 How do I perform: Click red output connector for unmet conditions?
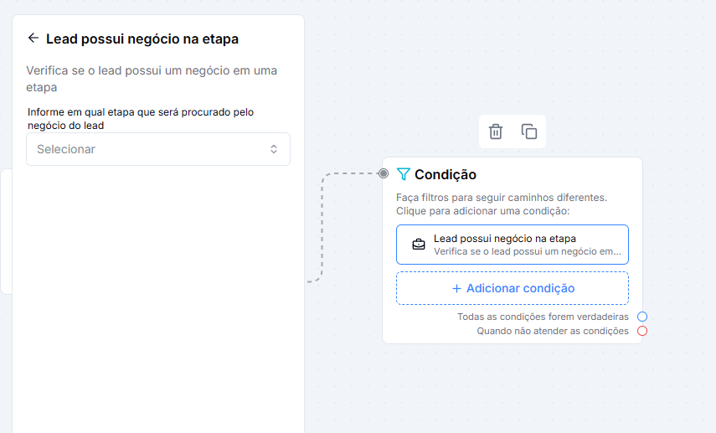tap(642, 331)
